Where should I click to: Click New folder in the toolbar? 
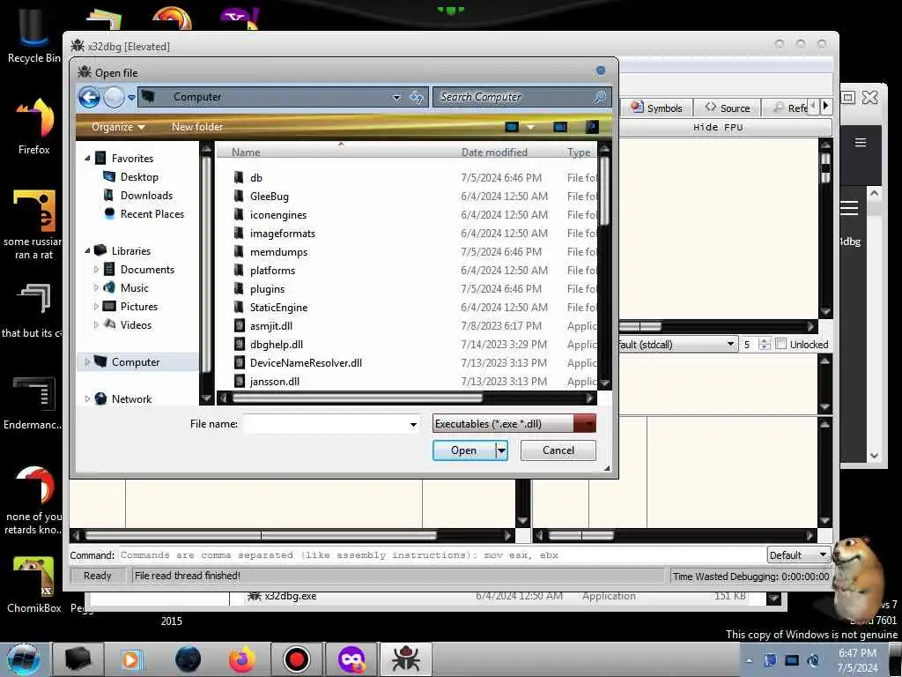coord(196,127)
